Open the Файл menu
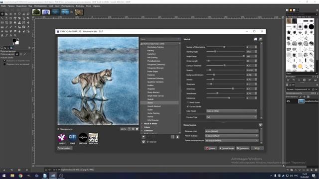This screenshot has height=179, width=319. tap(3, 6)
